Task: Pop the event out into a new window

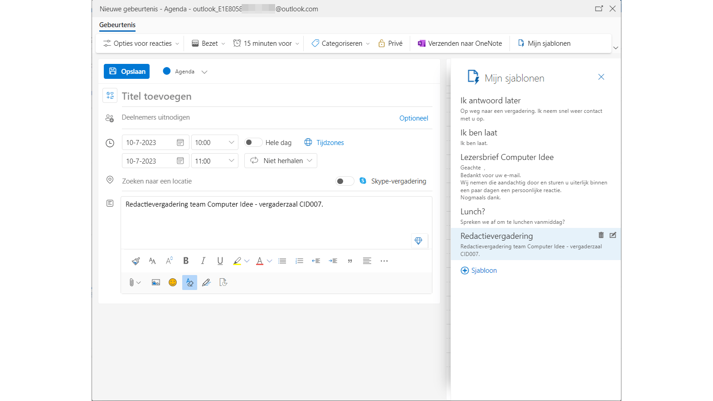Action: (599, 9)
